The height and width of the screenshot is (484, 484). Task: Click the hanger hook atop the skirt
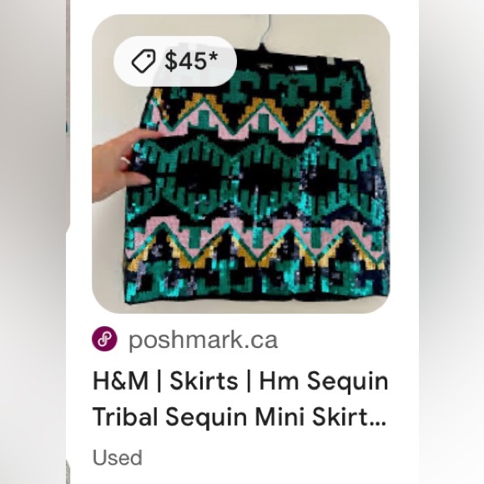click(266, 32)
